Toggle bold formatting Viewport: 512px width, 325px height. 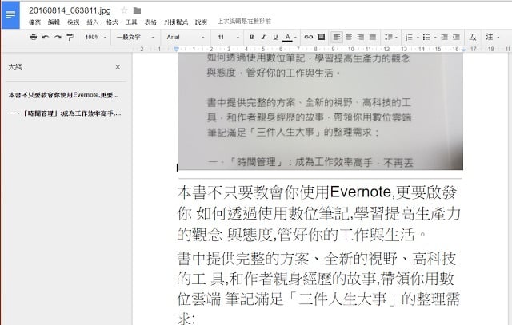tap(251, 38)
